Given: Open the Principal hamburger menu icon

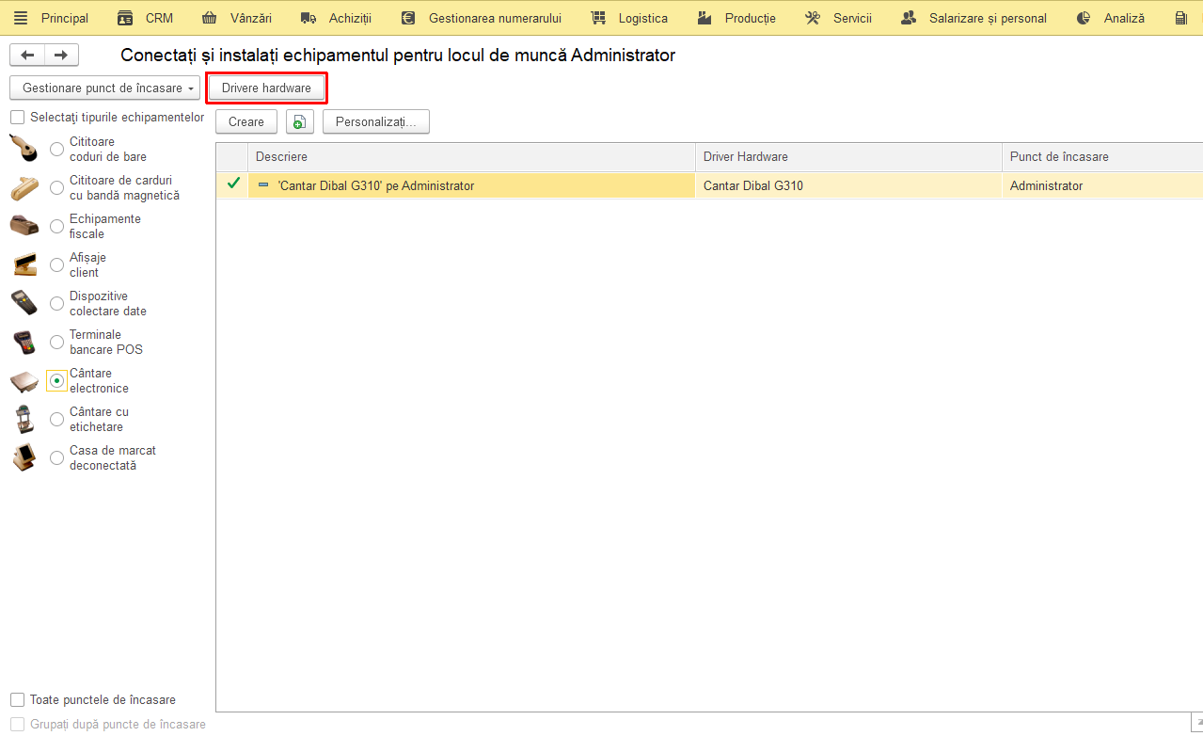Looking at the screenshot, I should pyautogui.click(x=21, y=18).
